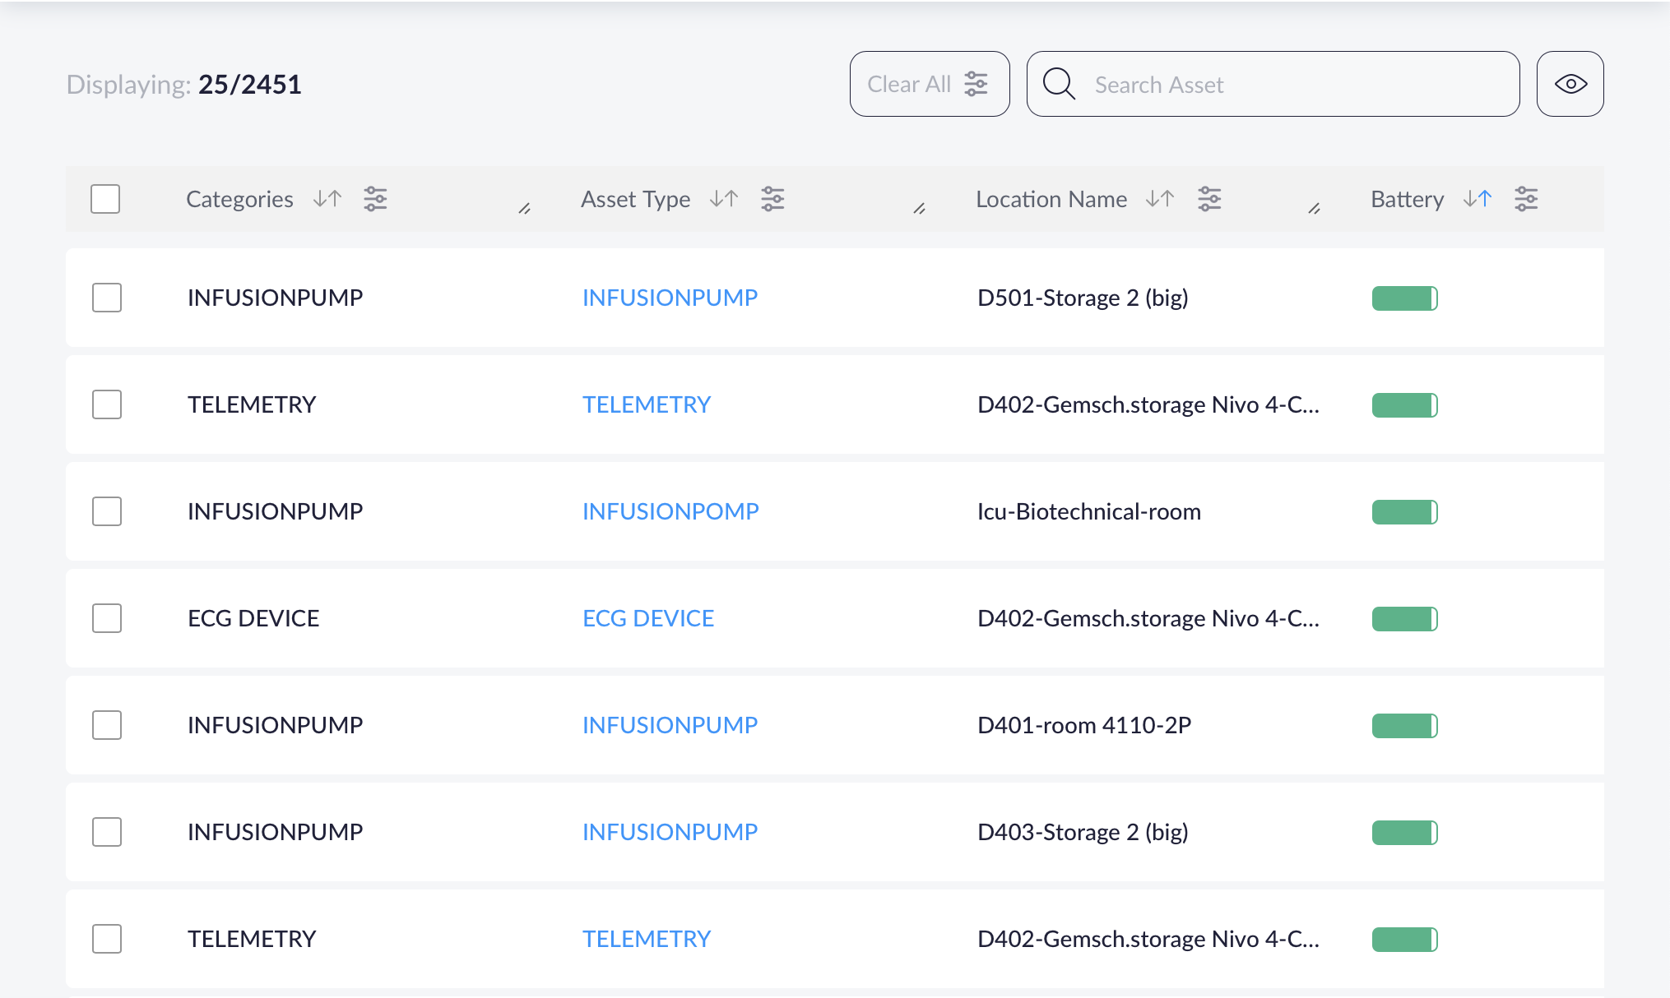1670x998 pixels.
Task: Open INFUSIONPUMP link in D403-Storage row
Action: (x=670, y=832)
